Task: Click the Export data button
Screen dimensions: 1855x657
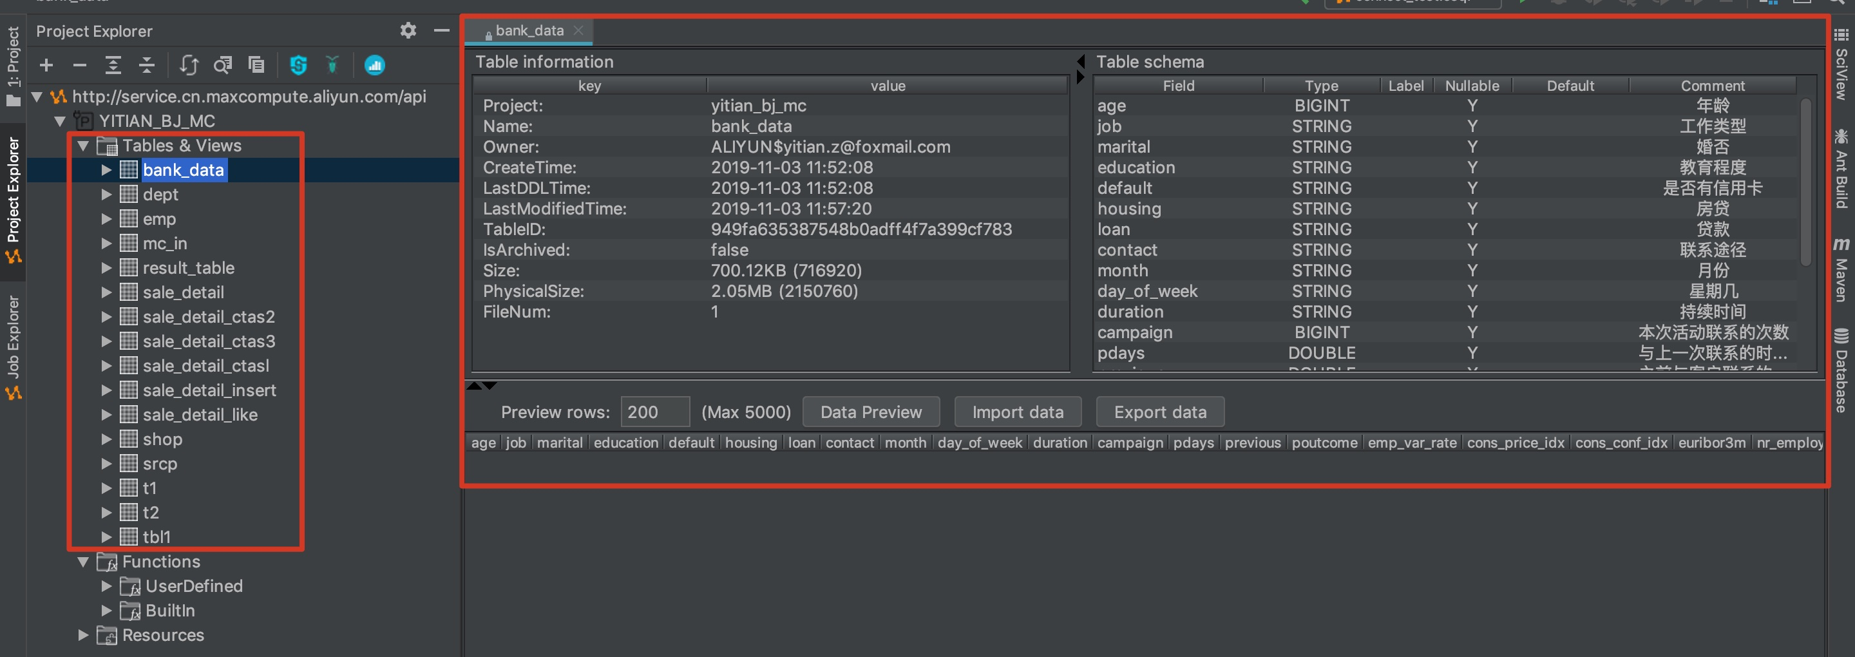Action: [1159, 412]
